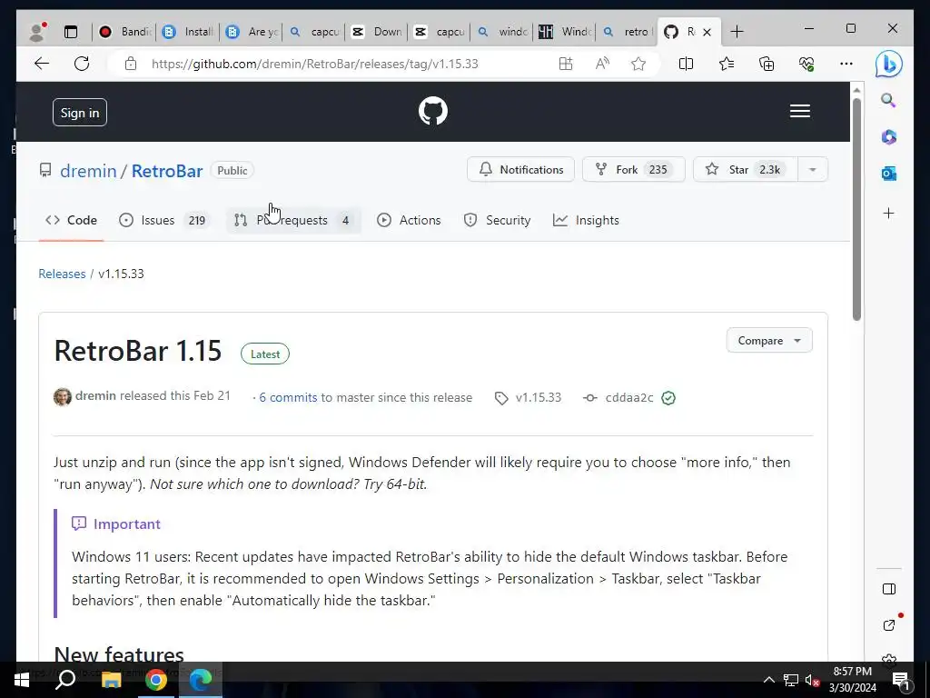Fork the repository with Fork button
This screenshot has width=930, height=698.
[x=633, y=170]
